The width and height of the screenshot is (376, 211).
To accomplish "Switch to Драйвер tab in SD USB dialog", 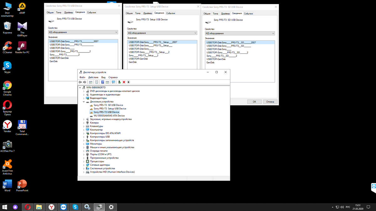I will (x=225, y=13).
